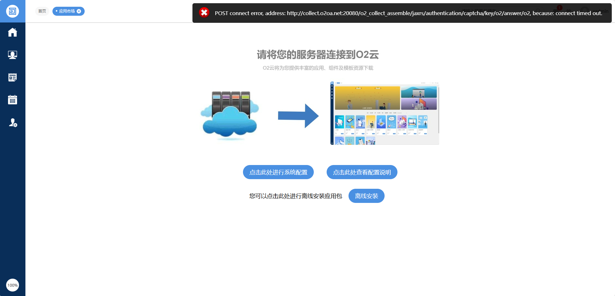Click the 离线安装 button
Screen dimensions: 615x296
click(x=367, y=196)
